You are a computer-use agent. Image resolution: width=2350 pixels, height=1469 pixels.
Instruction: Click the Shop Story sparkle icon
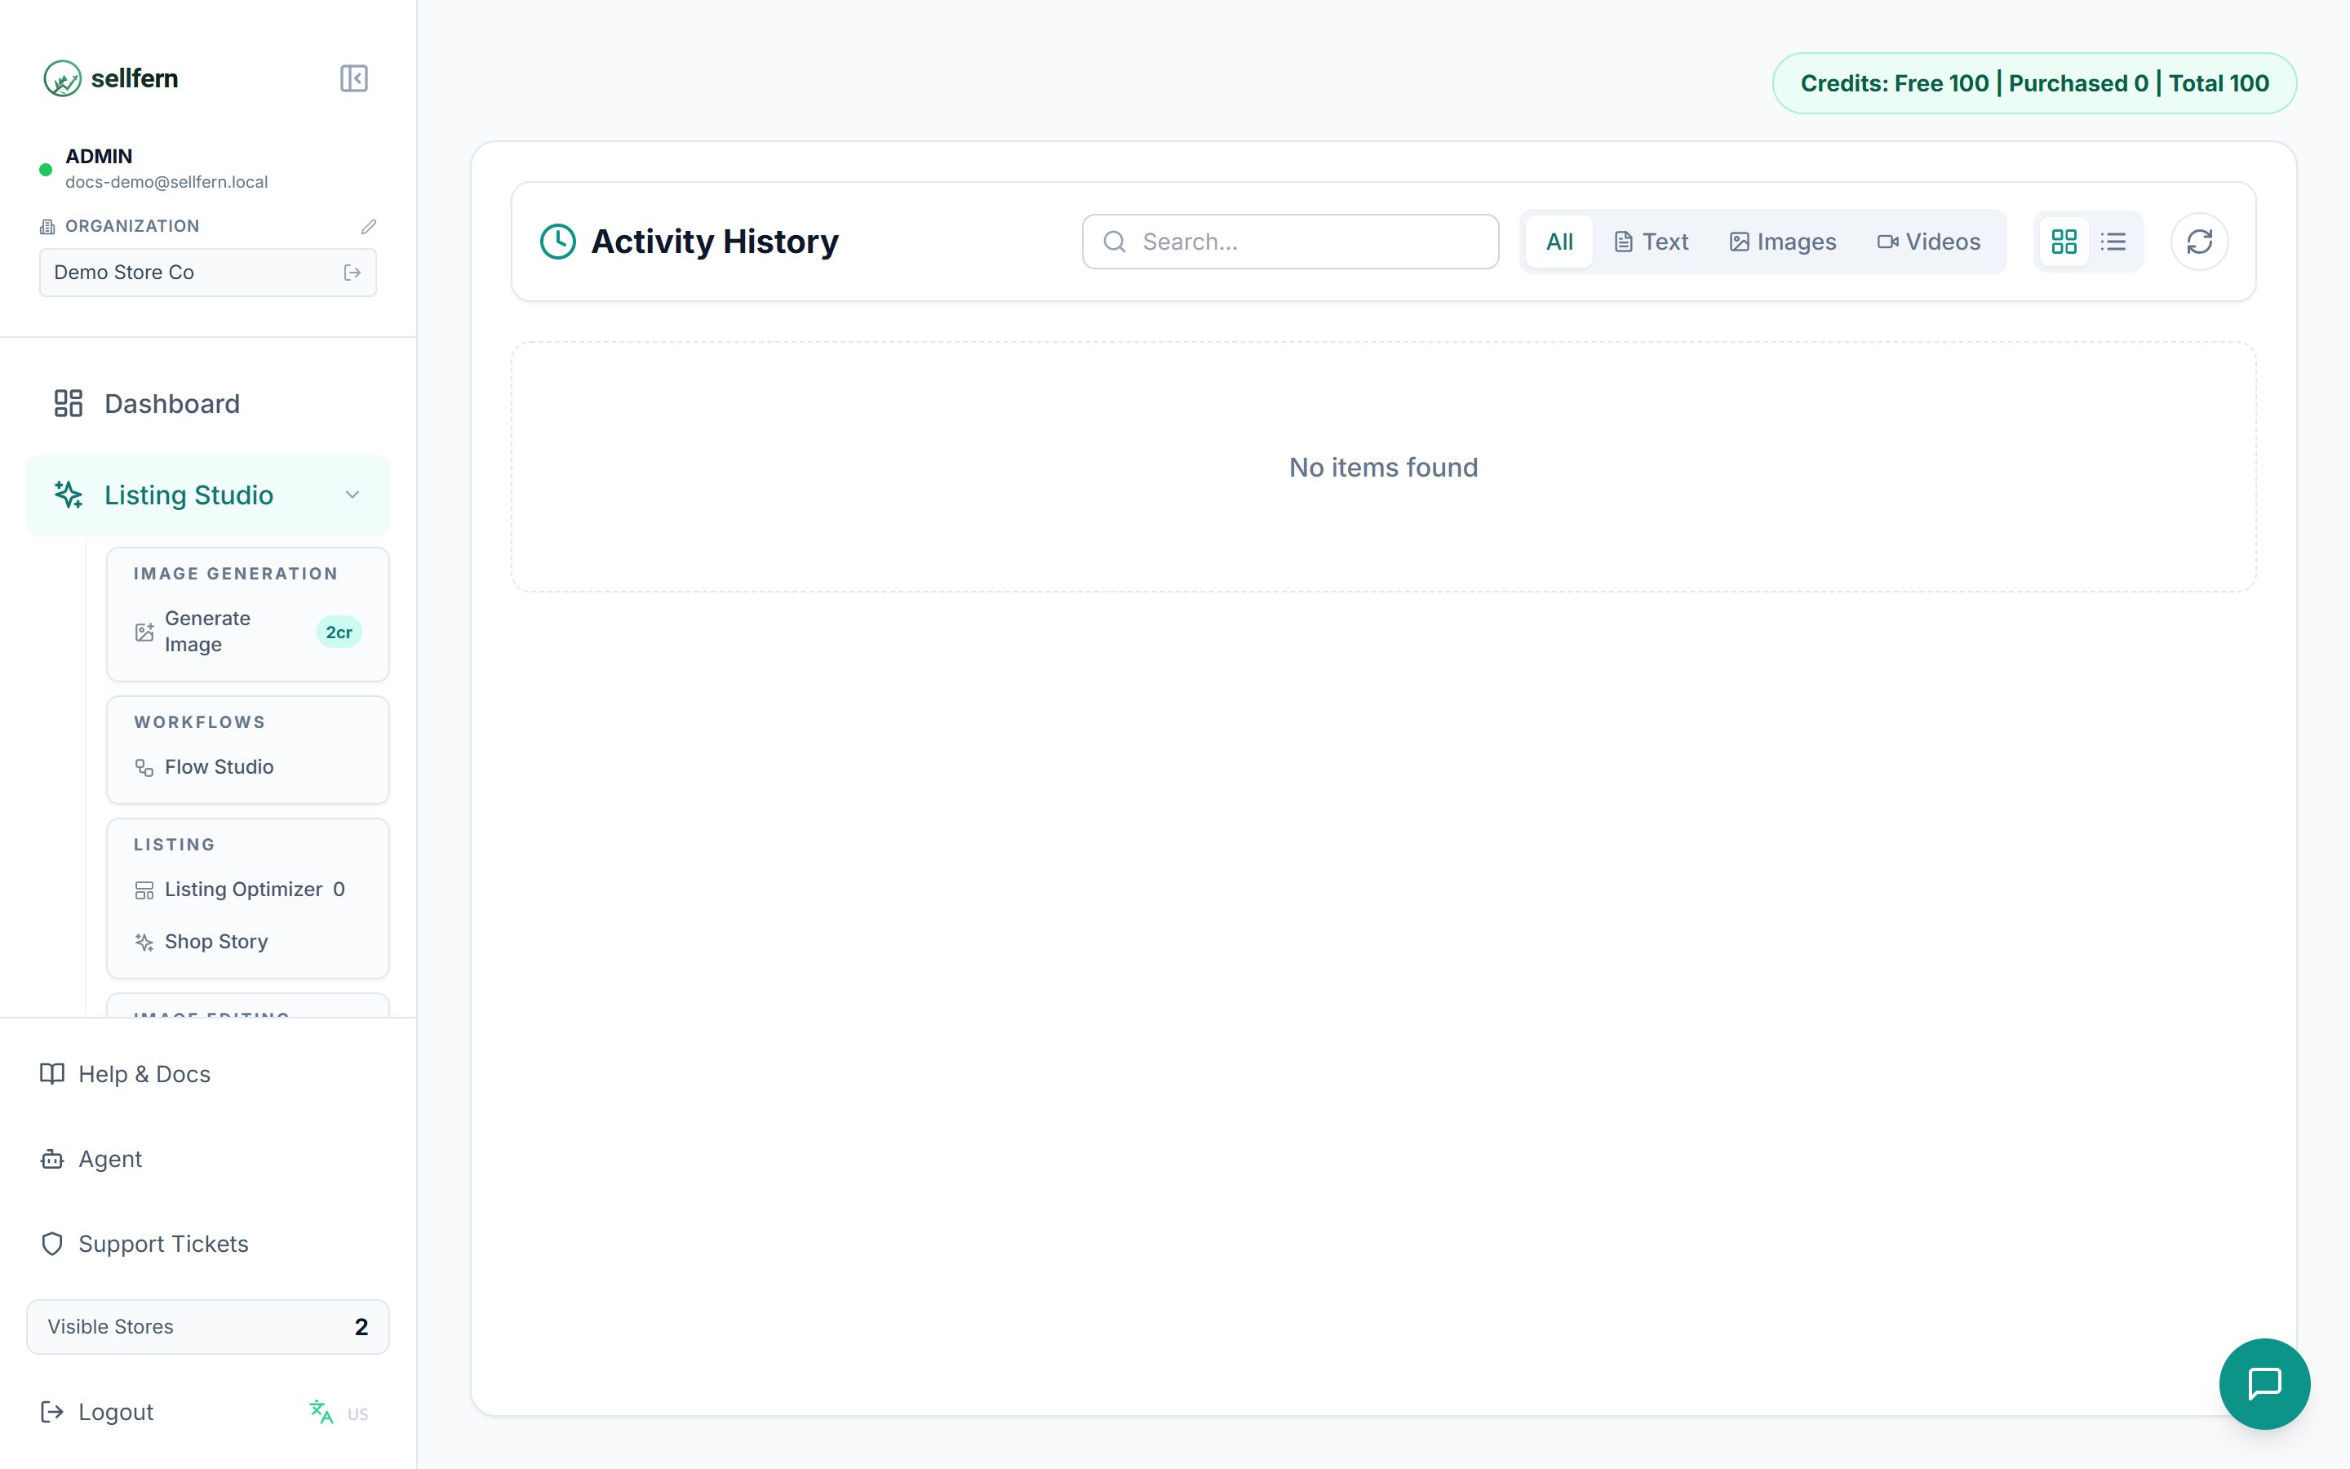click(144, 943)
